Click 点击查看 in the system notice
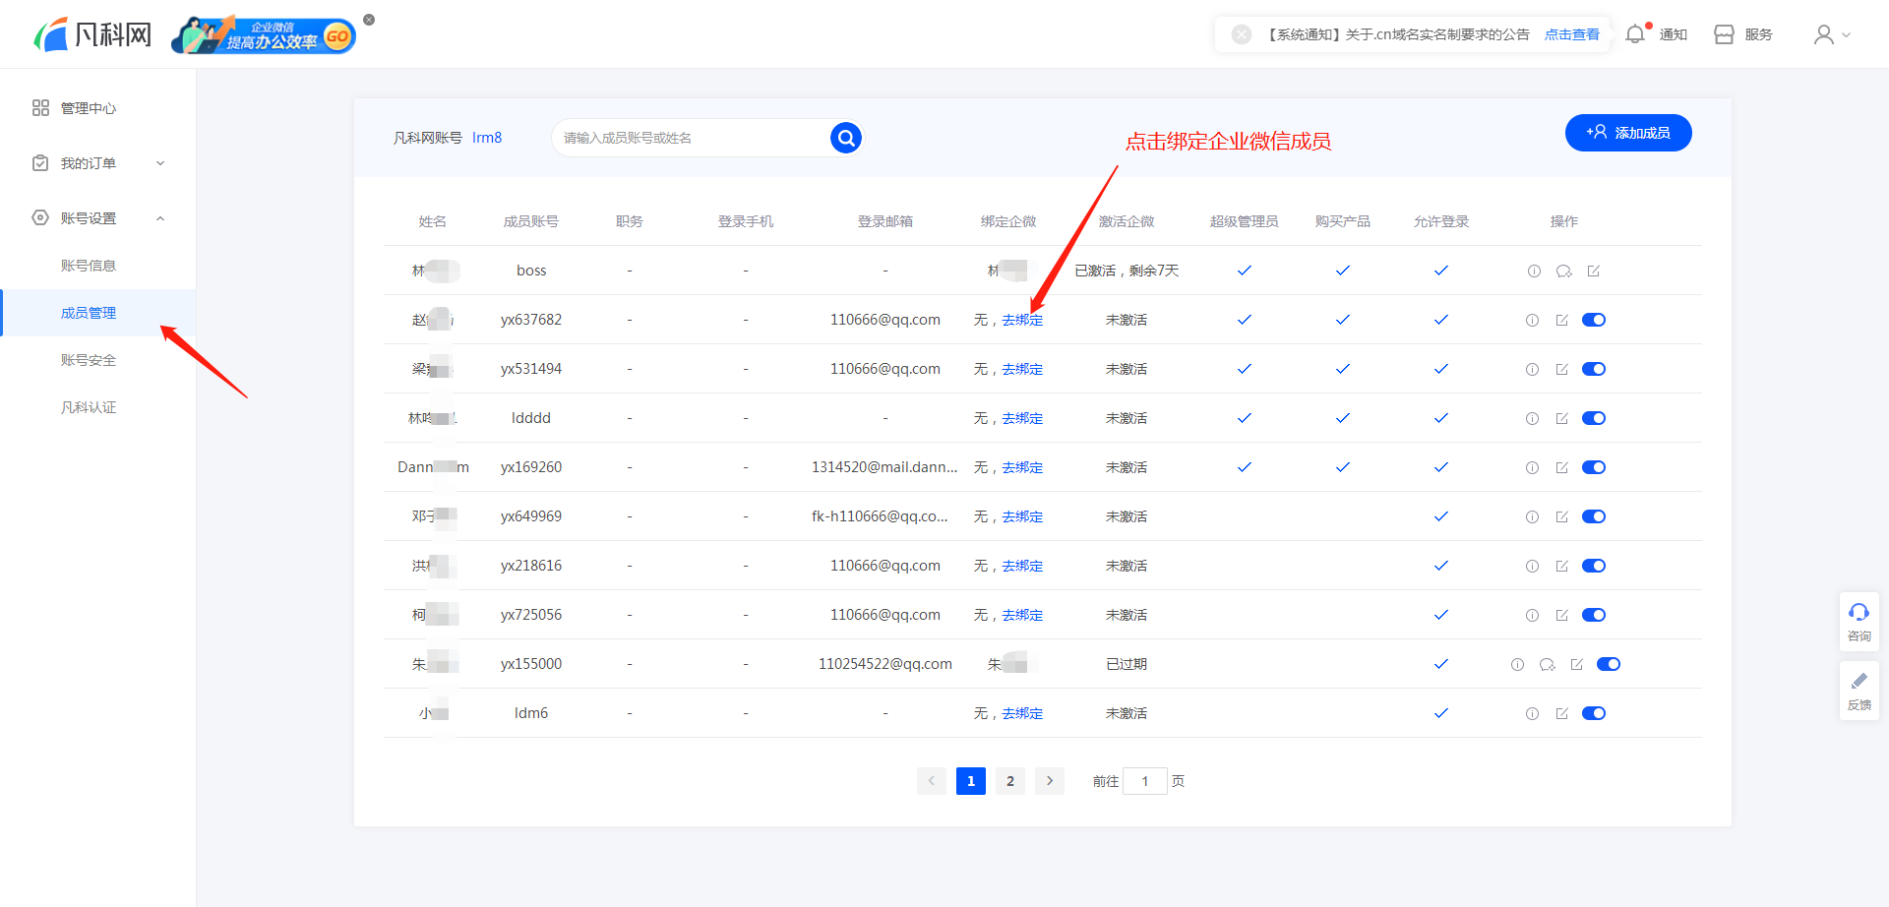This screenshot has height=907, width=1889. pyautogui.click(x=1571, y=34)
